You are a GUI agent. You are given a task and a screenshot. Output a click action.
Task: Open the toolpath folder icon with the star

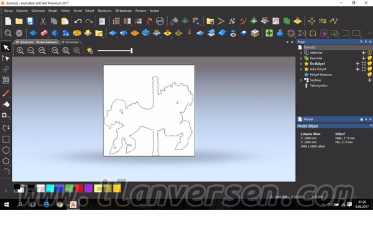click(210, 21)
